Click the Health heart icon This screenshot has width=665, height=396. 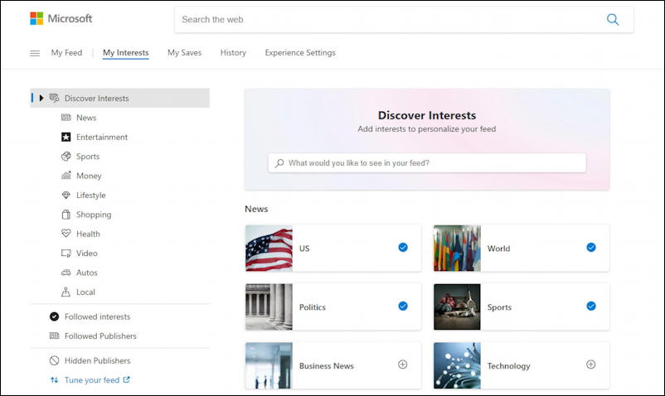[66, 234]
